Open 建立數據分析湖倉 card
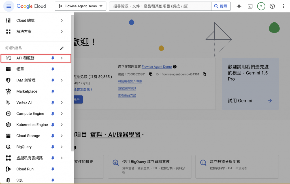 [x=237, y=167]
